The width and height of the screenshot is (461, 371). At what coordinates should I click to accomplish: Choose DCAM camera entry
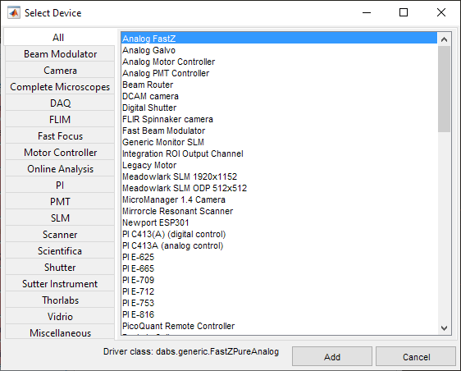[x=279, y=96]
